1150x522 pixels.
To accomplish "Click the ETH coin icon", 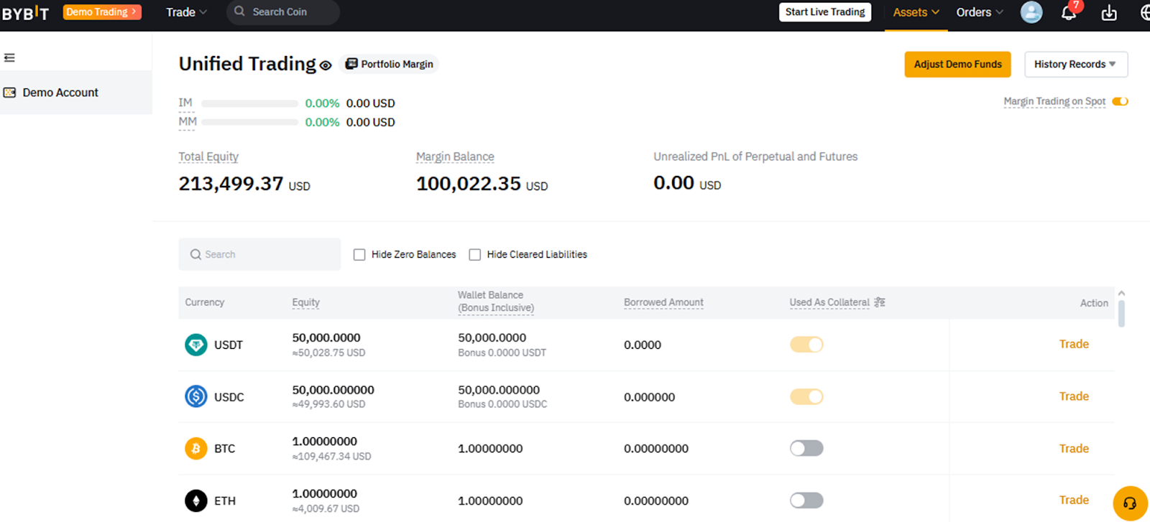I will (195, 500).
